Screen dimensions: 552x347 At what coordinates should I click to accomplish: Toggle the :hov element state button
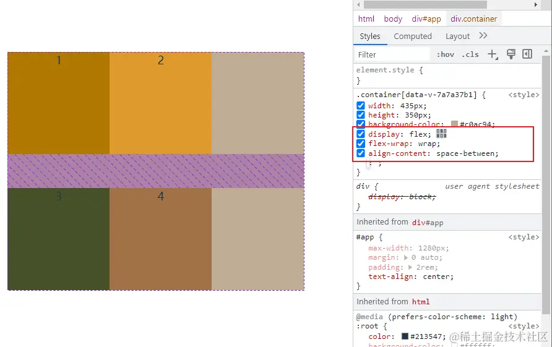[446, 54]
